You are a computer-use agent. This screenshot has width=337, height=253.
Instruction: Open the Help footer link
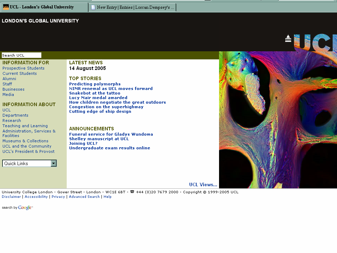(x=107, y=197)
